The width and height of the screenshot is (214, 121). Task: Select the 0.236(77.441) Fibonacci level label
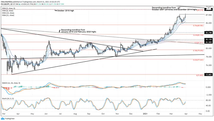[x=198, y=60]
